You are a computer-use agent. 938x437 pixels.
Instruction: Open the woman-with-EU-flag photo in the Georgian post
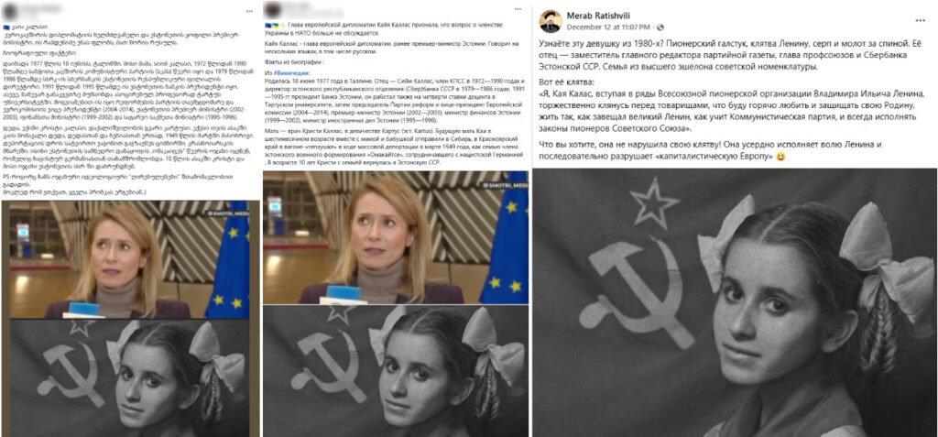point(130,259)
